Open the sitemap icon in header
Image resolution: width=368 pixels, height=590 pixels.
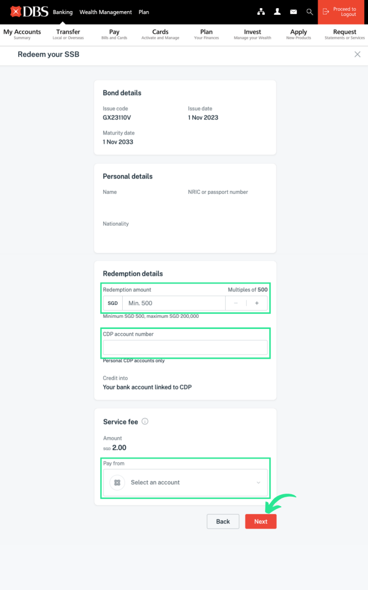pos(261,12)
